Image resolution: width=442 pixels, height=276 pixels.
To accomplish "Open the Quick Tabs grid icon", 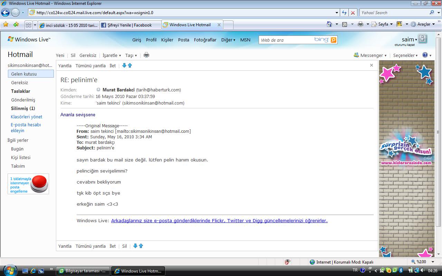I will pyautogui.click(x=28, y=25).
